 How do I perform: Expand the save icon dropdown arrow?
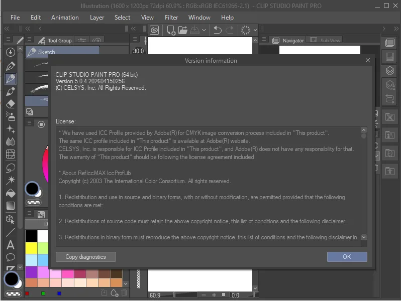[x=204, y=30]
